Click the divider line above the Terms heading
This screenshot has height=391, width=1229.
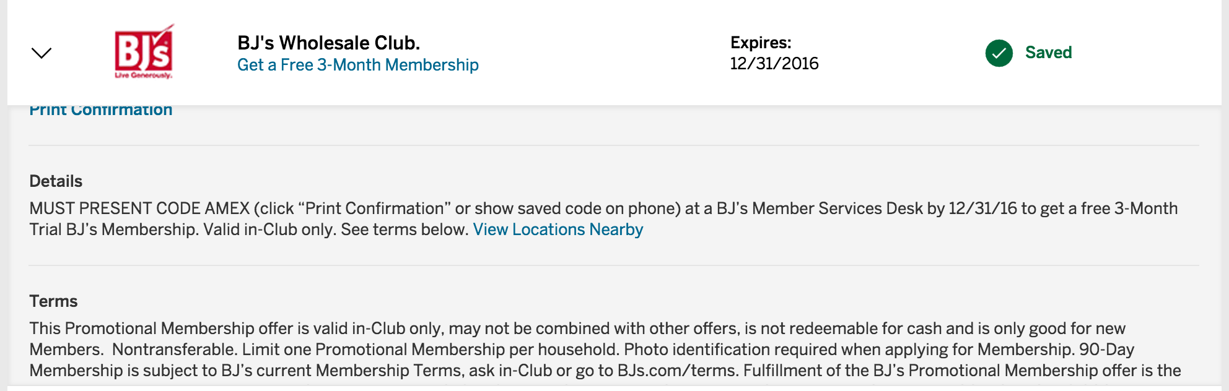pos(614,265)
